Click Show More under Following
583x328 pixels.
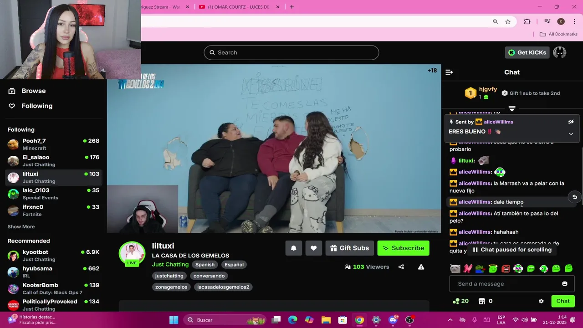point(21,226)
